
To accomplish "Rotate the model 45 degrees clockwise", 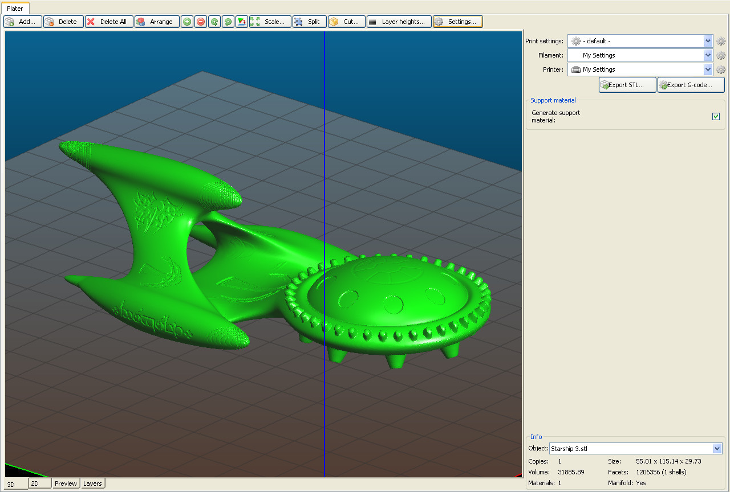I will pos(228,22).
